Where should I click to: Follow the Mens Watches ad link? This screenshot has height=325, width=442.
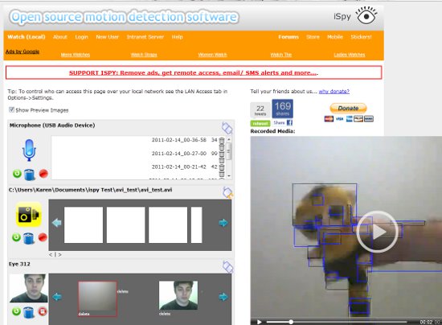pos(76,55)
